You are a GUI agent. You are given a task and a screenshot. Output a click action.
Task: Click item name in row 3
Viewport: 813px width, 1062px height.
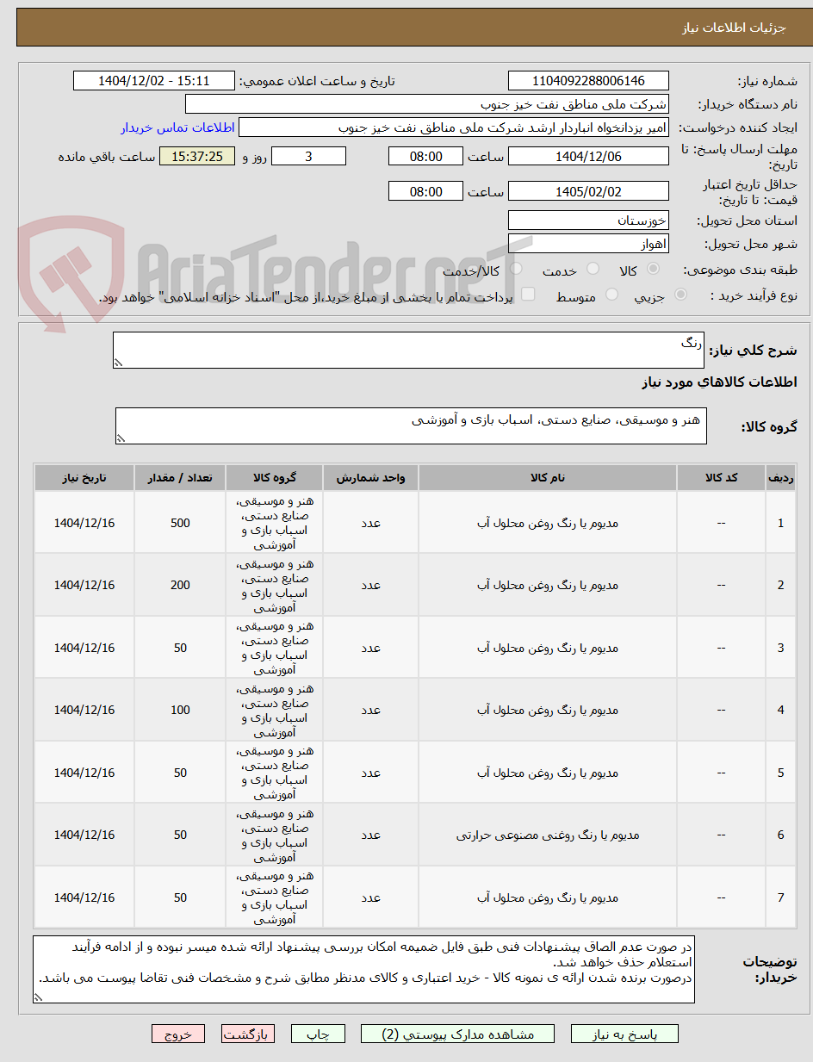point(548,648)
